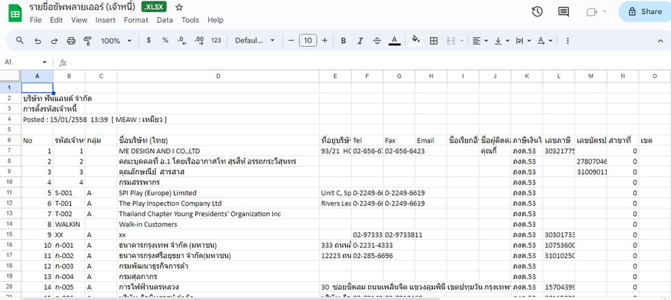Image resolution: width=671 pixels, height=300 pixels.
Task: Redo the last action
Action: pyautogui.click(x=55, y=41)
